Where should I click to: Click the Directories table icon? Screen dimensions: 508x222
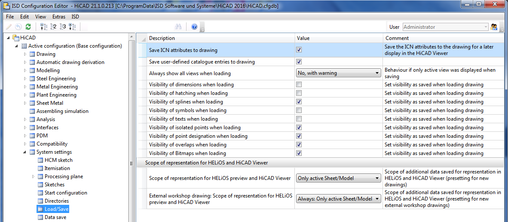tap(40, 201)
